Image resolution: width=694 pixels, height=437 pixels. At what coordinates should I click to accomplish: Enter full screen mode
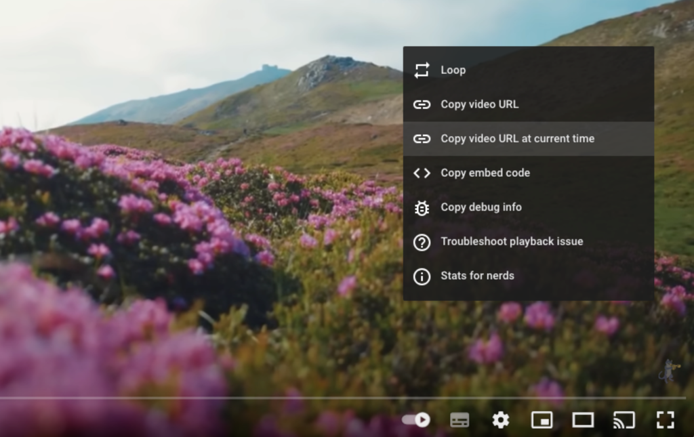(666, 420)
